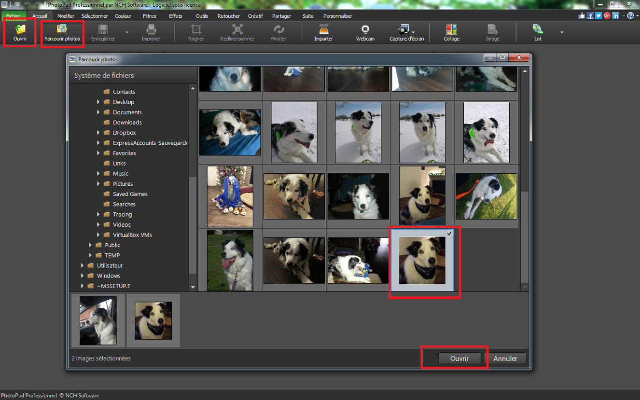Expand the Dropbox folder node

point(98,133)
